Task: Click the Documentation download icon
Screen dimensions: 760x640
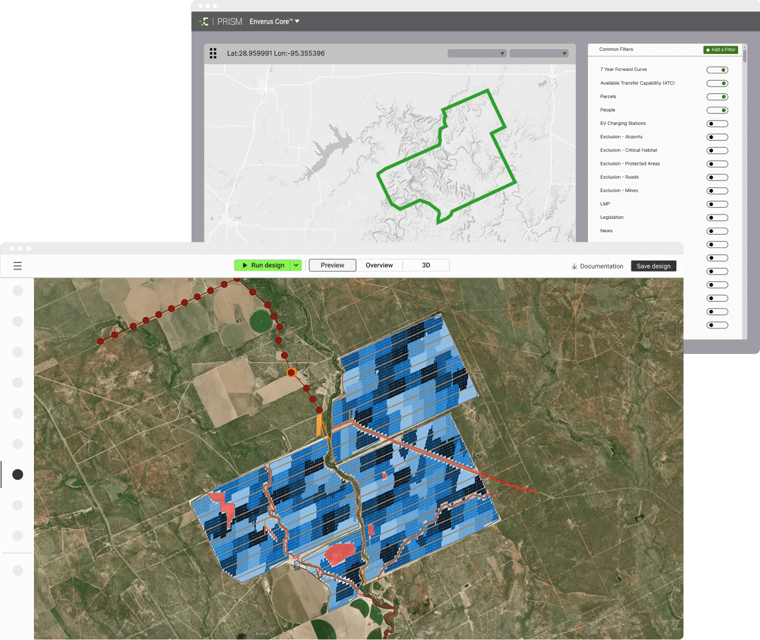Action: click(x=574, y=266)
